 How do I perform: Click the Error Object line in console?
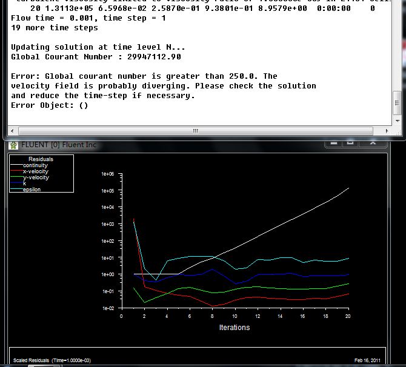tap(50, 105)
